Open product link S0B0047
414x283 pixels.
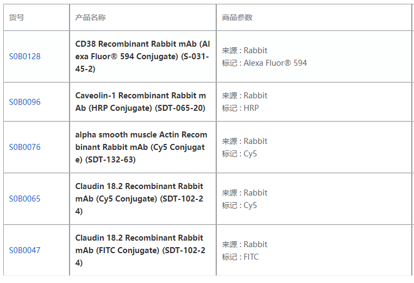pos(24,250)
